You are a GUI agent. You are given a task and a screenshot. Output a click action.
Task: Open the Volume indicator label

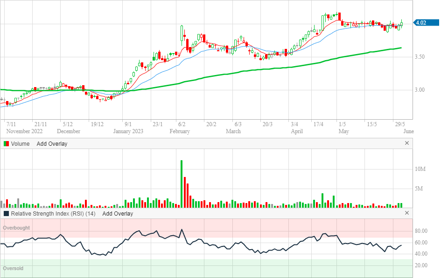[x=20, y=144]
